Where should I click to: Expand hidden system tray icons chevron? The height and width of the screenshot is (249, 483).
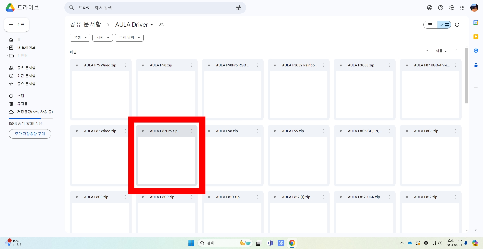(x=402, y=243)
